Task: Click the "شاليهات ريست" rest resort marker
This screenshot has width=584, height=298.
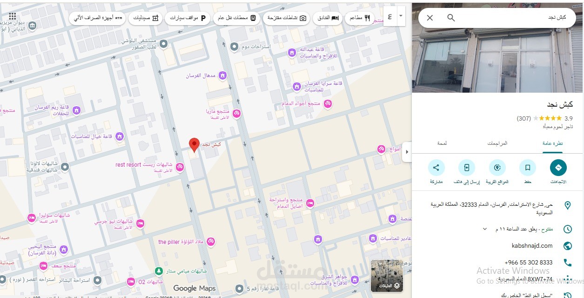Action: point(180,167)
